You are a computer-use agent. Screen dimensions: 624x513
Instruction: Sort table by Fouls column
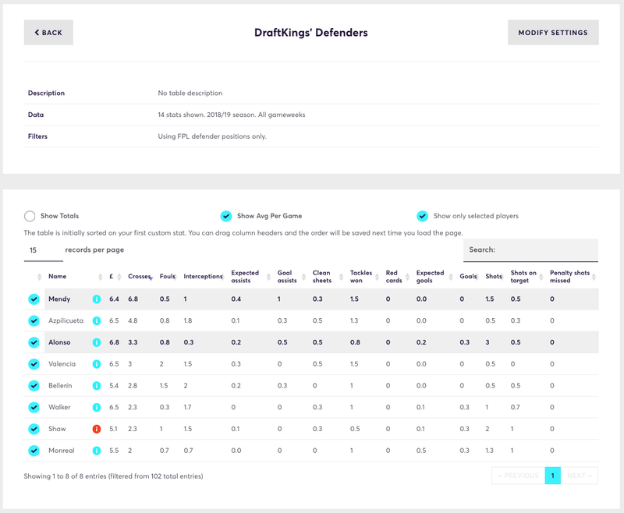tap(168, 277)
